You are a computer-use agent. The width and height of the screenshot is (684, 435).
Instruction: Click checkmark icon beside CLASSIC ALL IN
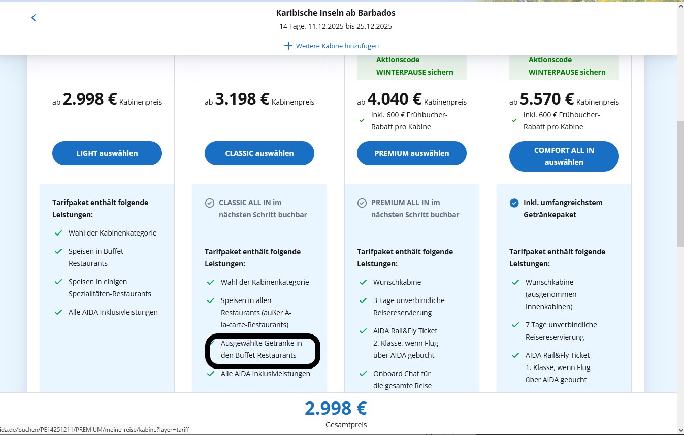pos(209,203)
